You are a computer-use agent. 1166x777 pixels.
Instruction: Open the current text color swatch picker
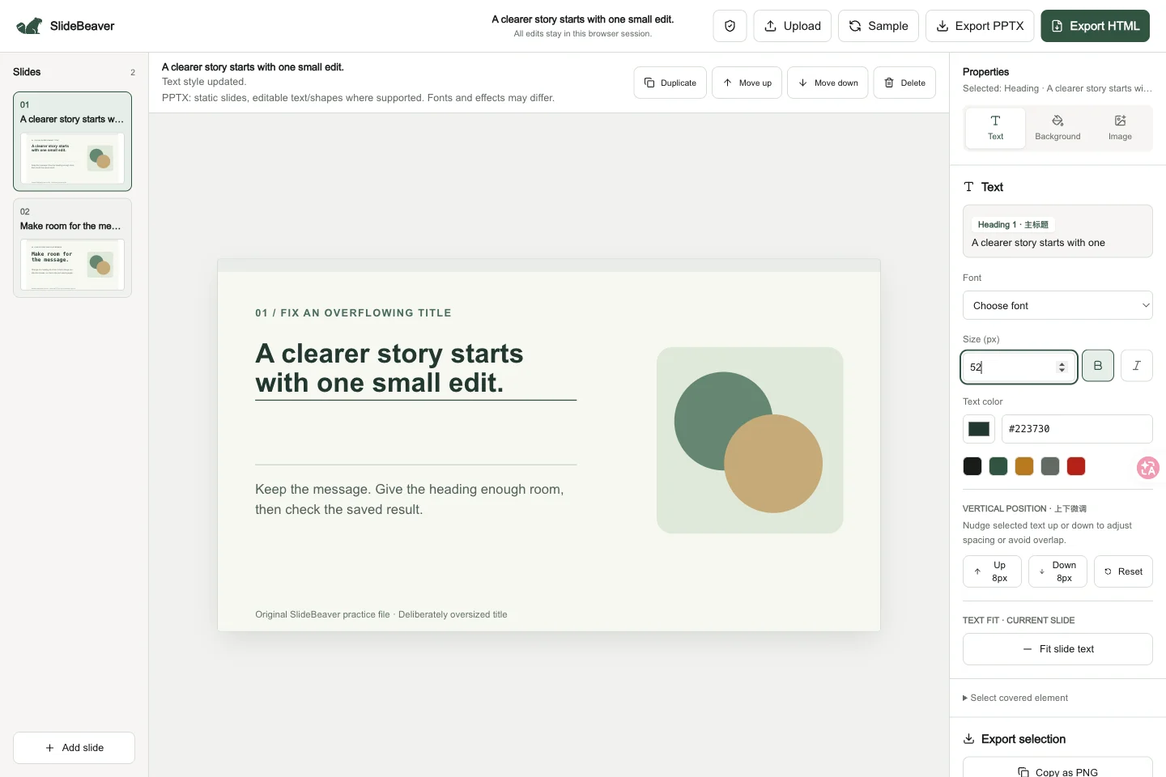(979, 429)
